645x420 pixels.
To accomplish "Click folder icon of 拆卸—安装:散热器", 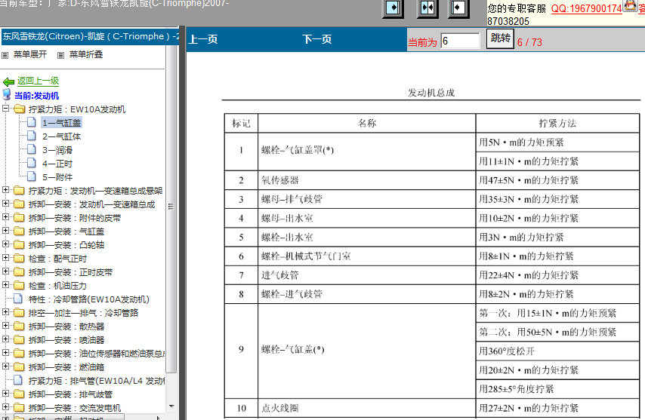I will pyautogui.click(x=19, y=326).
